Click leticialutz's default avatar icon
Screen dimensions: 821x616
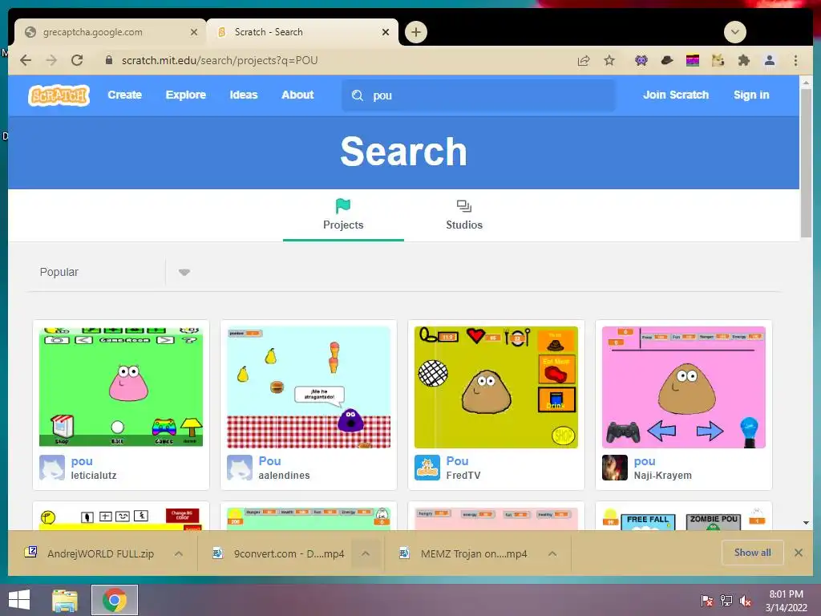pos(52,468)
